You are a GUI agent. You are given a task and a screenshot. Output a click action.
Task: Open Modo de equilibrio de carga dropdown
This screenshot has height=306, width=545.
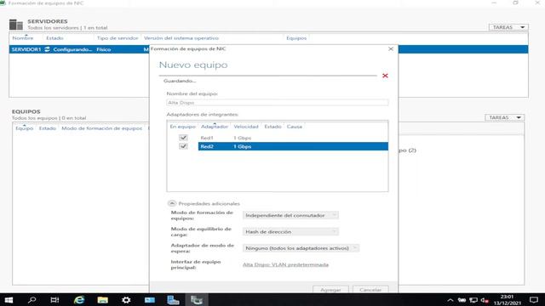pyautogui.click(x=290, y=232)
